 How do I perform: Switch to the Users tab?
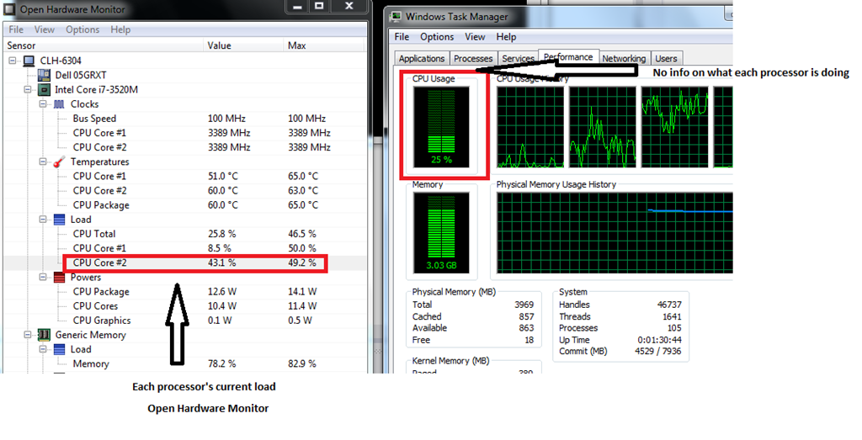tap(666, 58)
